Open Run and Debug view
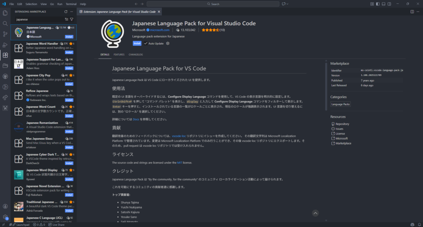Screen dimensions: 423x227 [x=5, y=45]
